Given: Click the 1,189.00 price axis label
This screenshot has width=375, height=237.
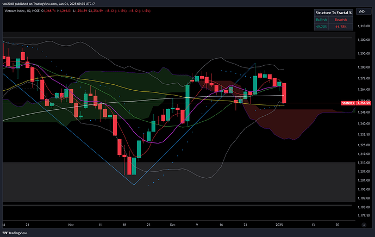Looking at the screenshot, I should (x=364, y=198).
